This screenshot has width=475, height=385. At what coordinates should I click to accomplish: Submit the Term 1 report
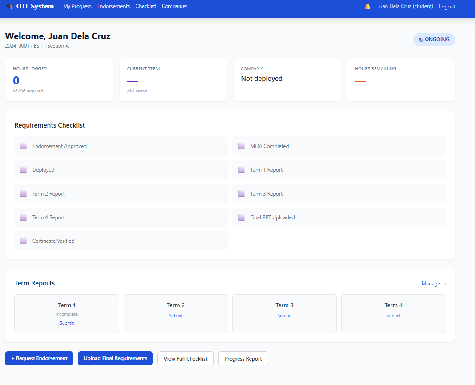pos(67,323)
